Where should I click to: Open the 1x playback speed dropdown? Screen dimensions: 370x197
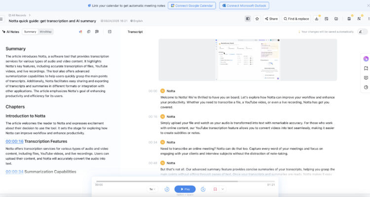[152, 189]
